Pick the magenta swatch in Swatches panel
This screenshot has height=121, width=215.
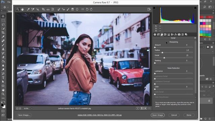click(x=204, y=23)
